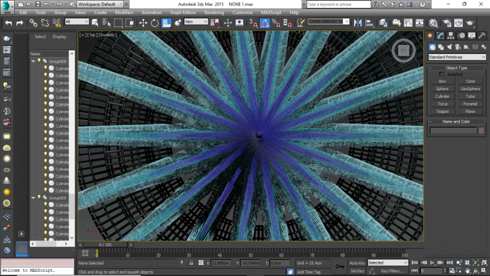Open the Curve Editor
Screen dimensions: 490x276
pos(408,23)
